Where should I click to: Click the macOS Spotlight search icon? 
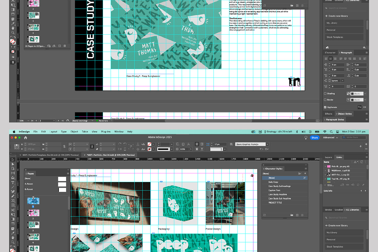(x=331, y=132)
